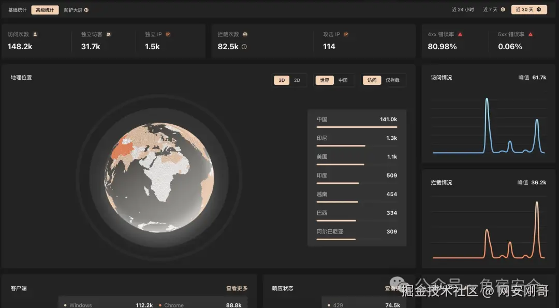This screenshot has width=559, height=308.
Task: Click the clock icon inside 近 30 天
Action: tap(539, 9)
